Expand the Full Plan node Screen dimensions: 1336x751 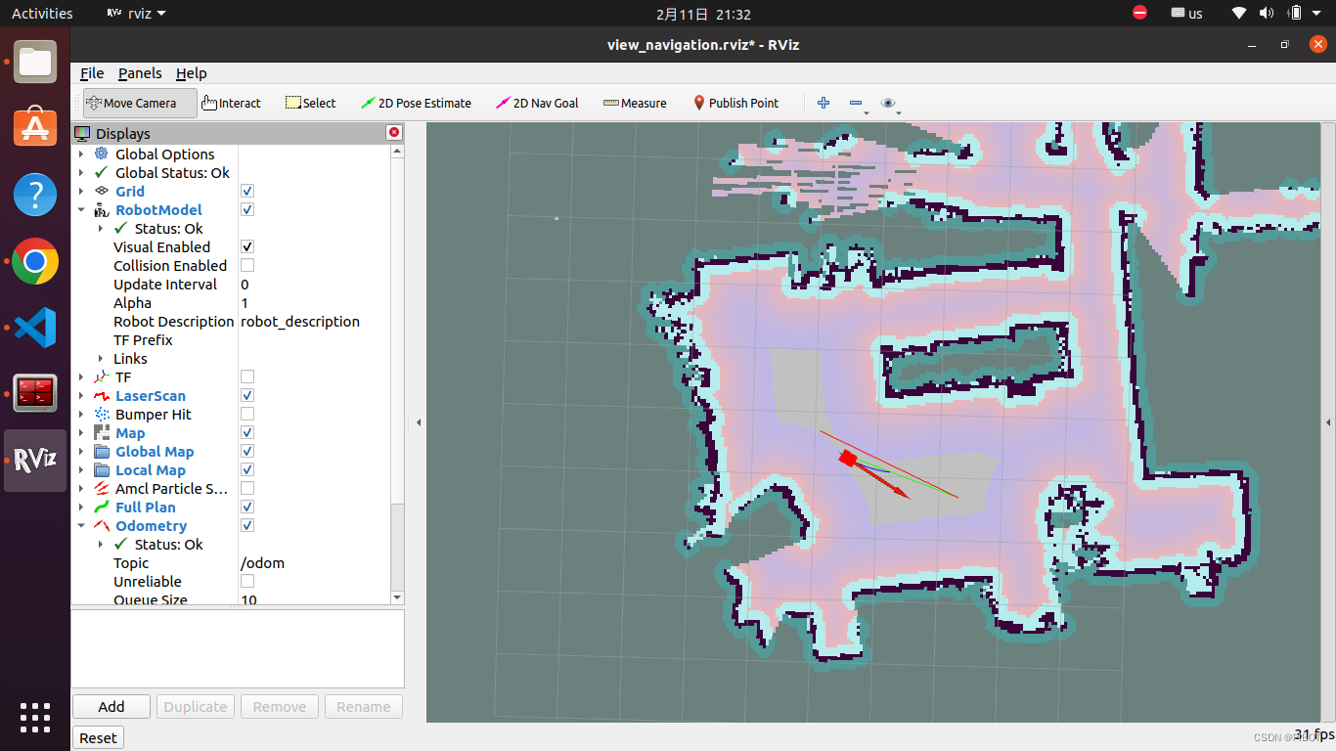[81, 507]
